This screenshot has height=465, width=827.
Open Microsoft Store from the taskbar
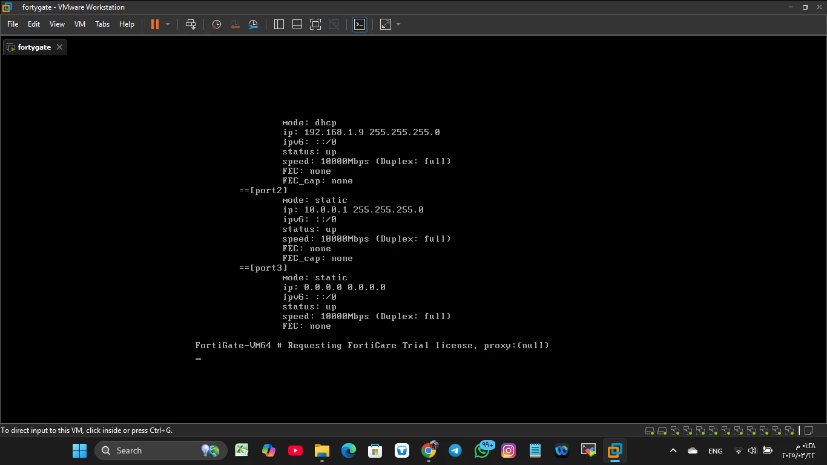pos(375,450)
